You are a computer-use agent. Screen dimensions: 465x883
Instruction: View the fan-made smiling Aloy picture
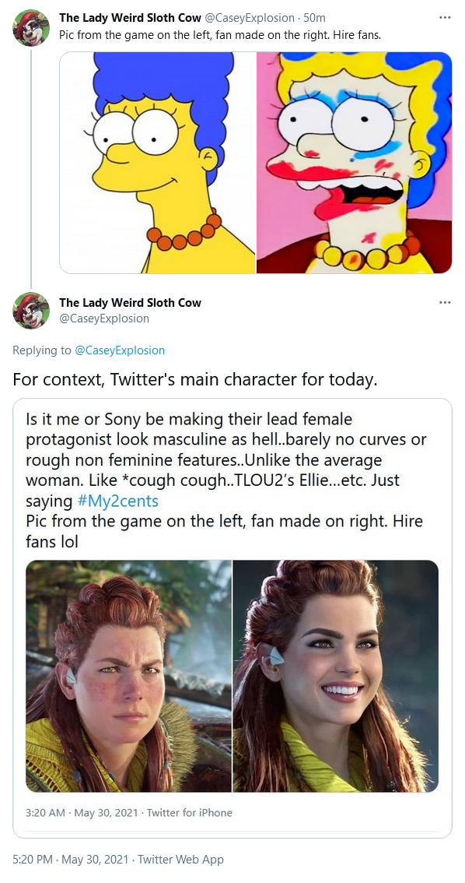(x=336, y=676)
